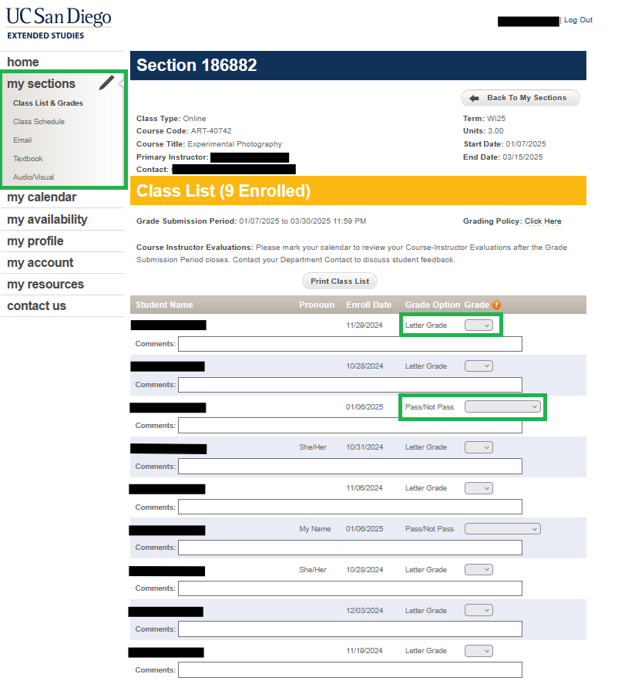
Task: Open grade dropdown for student enrolled 11/19/2024
Action: tap(478, 652)
